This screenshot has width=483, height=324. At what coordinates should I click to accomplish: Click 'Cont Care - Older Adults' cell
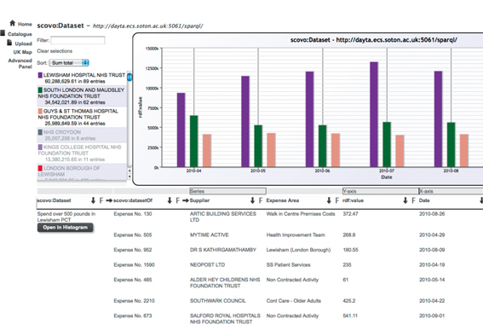pyautogui.click(x=294, y=301)
